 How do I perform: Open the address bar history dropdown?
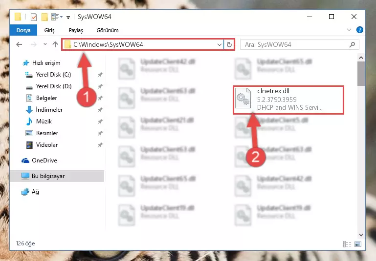[x=219, y=45]
